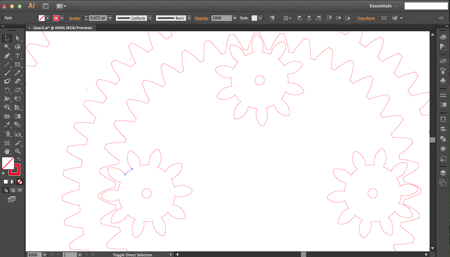Select the Direct Selection tool

[18, 38]
